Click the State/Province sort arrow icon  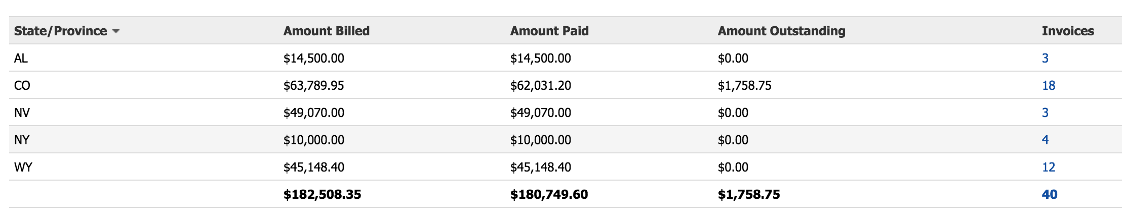click(x=116, y=31)
